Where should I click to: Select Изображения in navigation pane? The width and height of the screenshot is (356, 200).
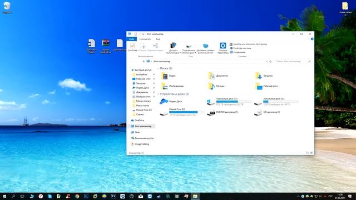click(141, 97)
